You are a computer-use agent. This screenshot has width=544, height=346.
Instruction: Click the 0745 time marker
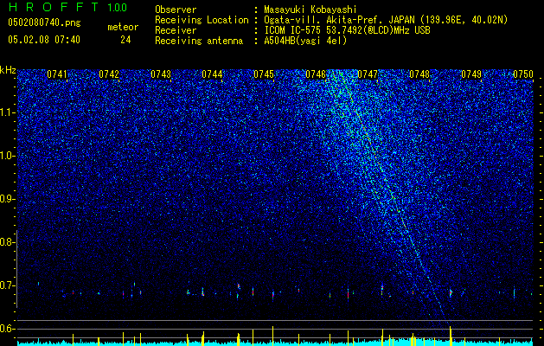pos(264,74)
